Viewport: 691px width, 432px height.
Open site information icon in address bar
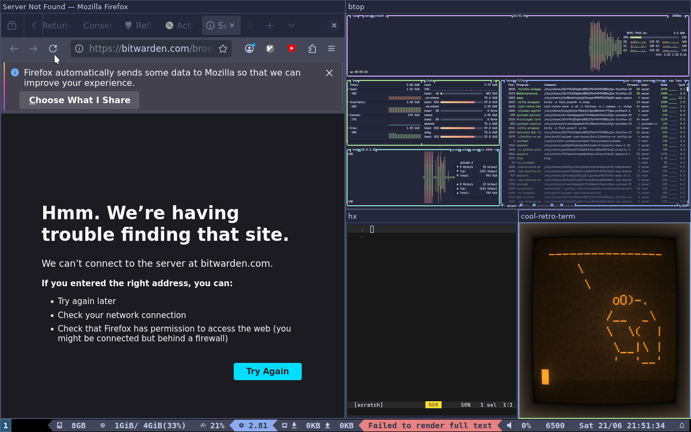click(79, 49)
